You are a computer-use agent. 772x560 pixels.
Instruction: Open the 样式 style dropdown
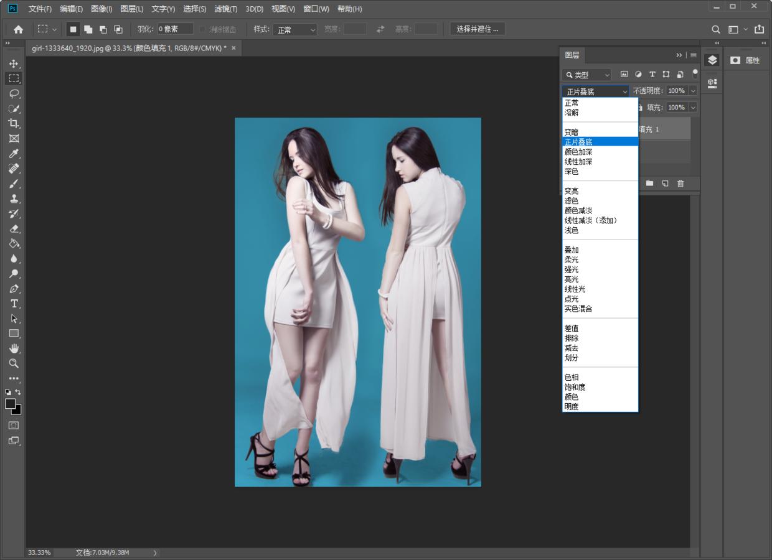tap(296, 29)
